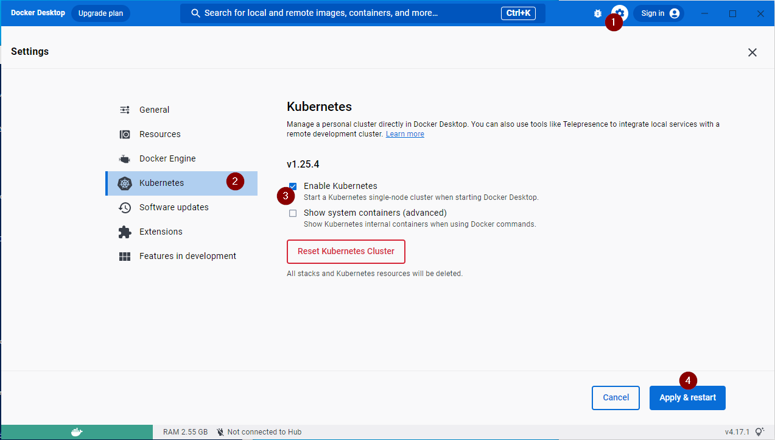
Task: Click the Docker Engine whale icon in the sidebar
Action: pos(125,158)
